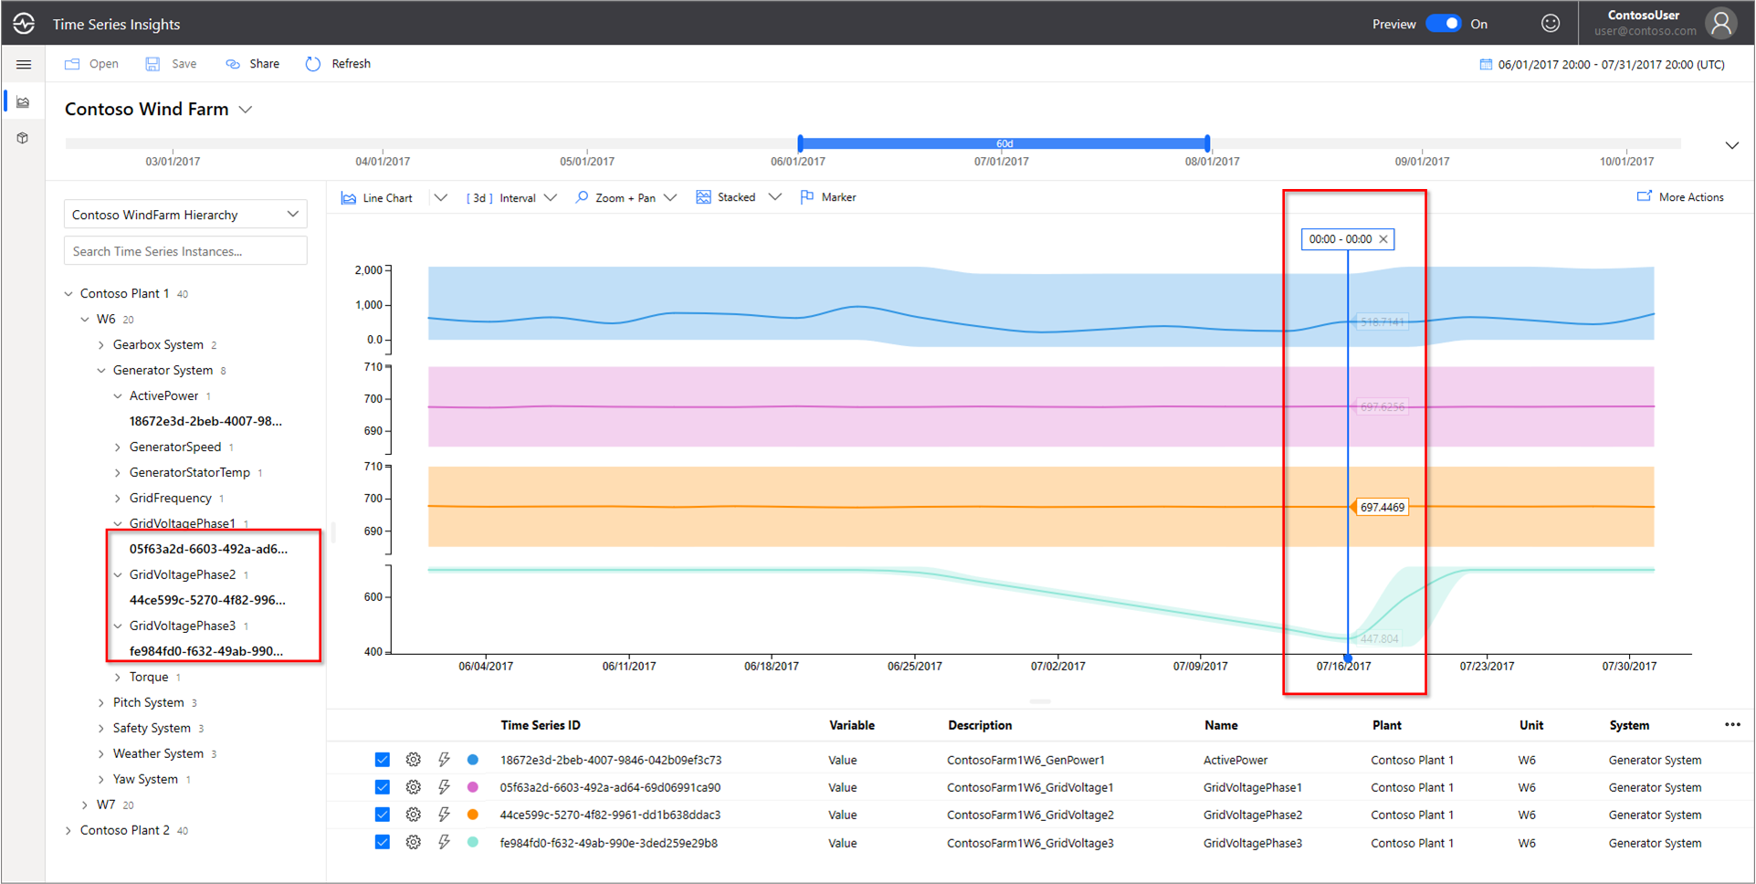This screenshot has width=1756, height=884.
Task: Click the Share button
Action: click(x=253, y=64)
